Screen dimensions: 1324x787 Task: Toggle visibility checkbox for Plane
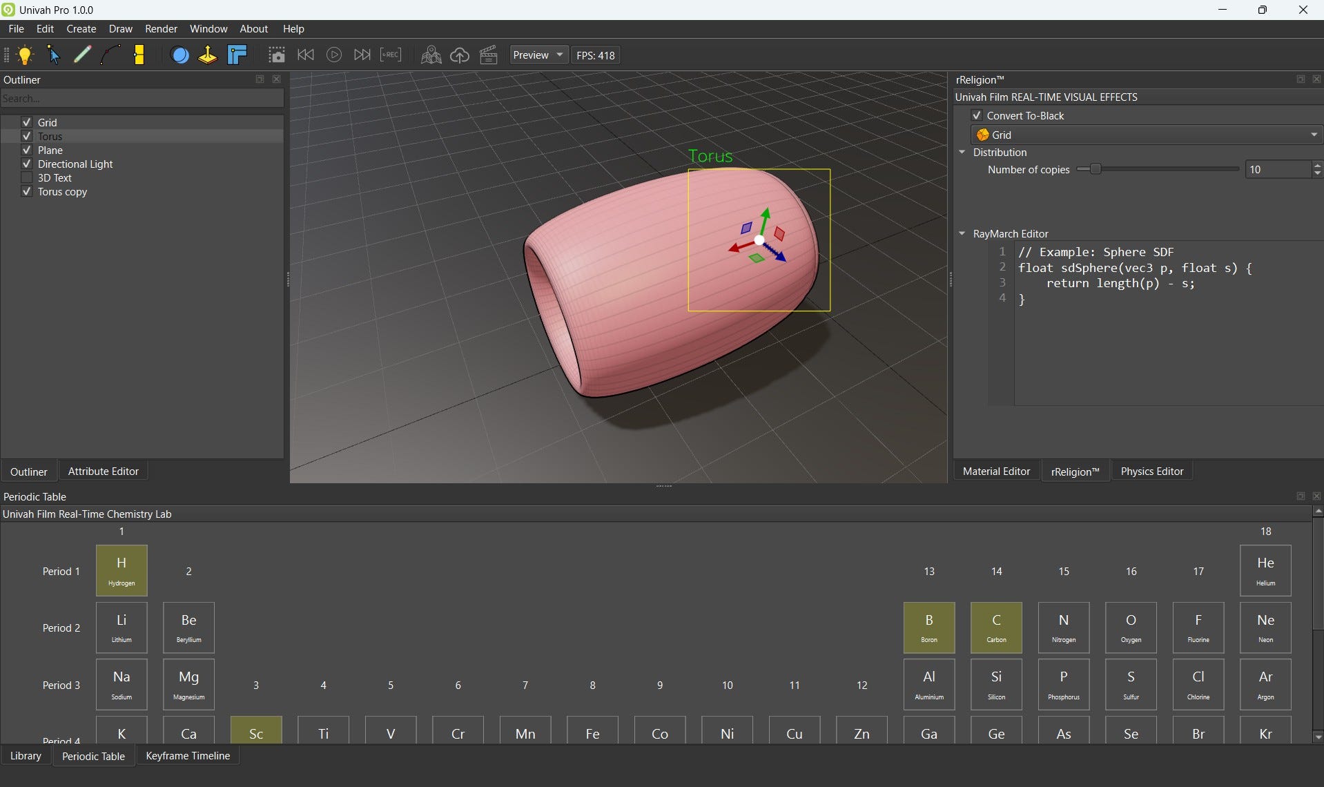27,150
